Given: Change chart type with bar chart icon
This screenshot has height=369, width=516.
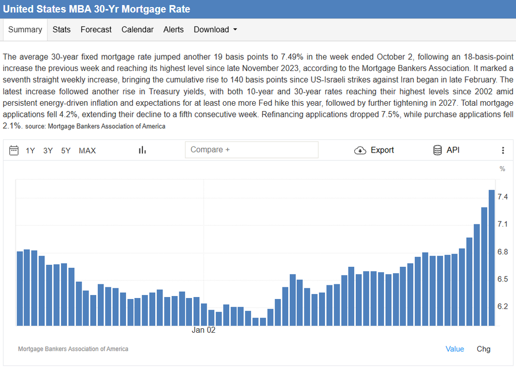Looking at the screenshot, I should pos(142,151).
